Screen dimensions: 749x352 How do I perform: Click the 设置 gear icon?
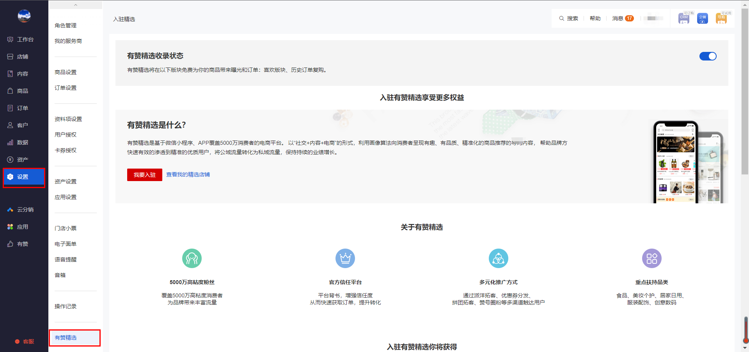click(10, 177)
